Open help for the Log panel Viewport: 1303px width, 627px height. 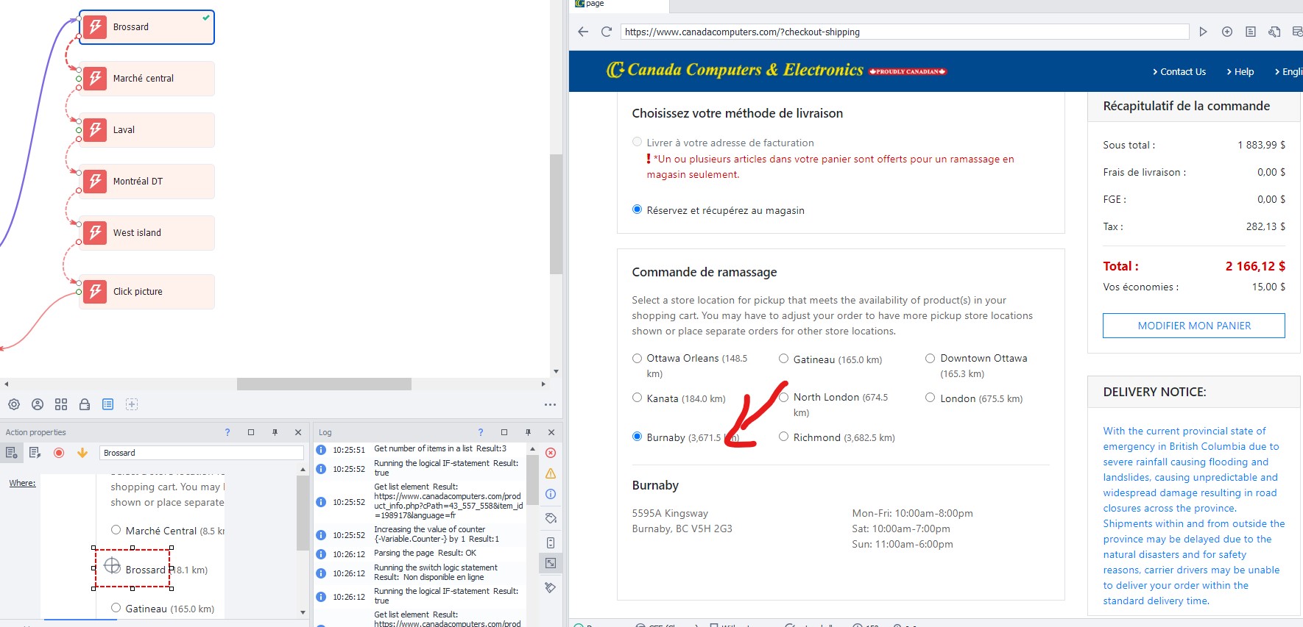[481, 432]
